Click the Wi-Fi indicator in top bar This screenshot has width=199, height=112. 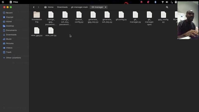pyautogui.click(x=163, y=2)
